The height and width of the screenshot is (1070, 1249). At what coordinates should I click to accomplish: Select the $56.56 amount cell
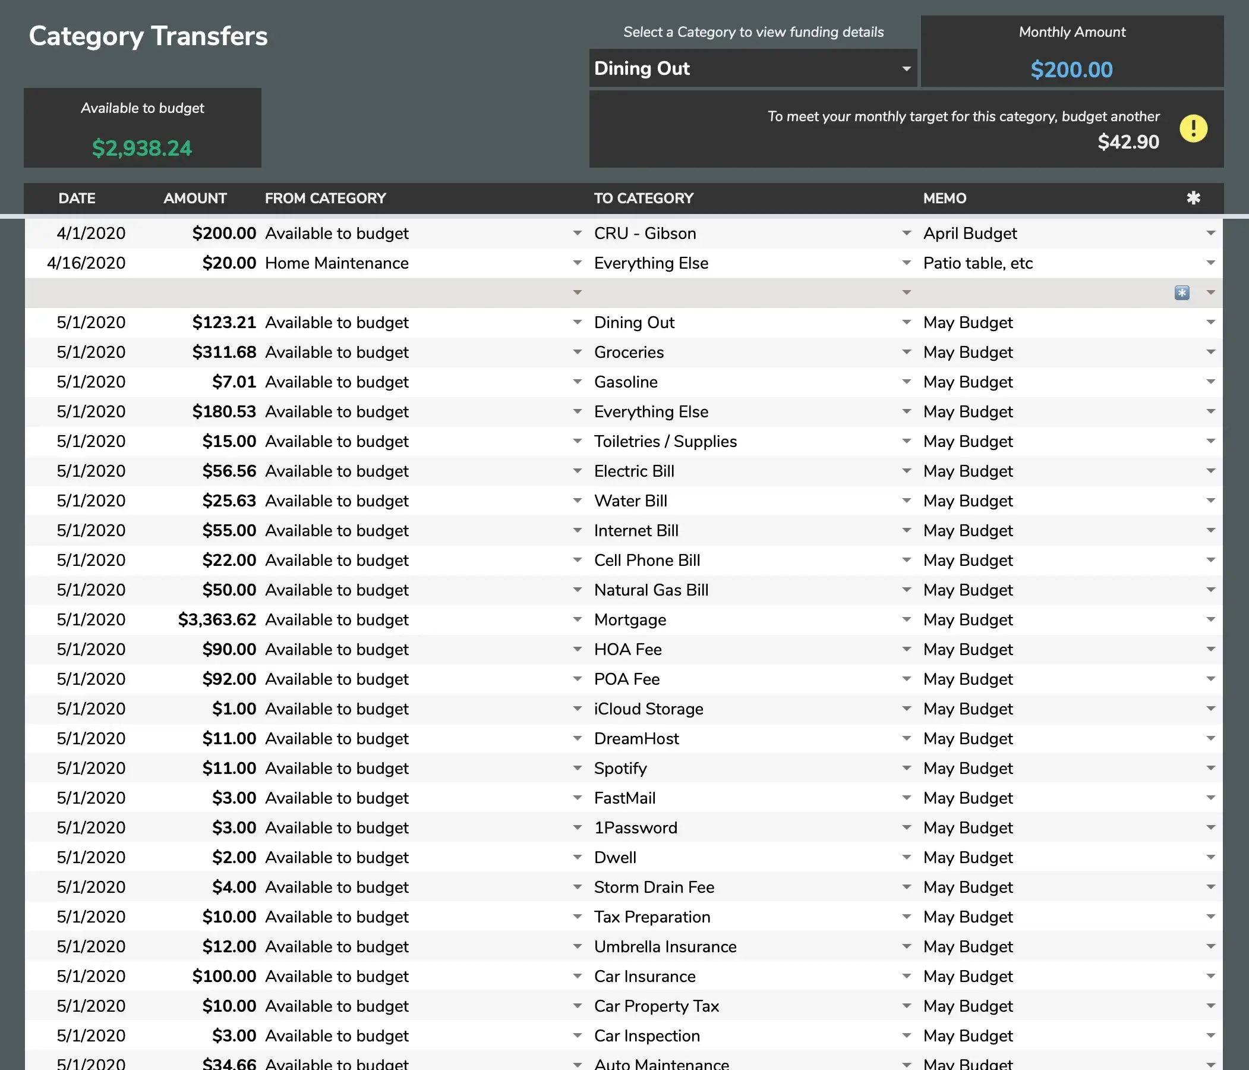[x=195, y=471]
